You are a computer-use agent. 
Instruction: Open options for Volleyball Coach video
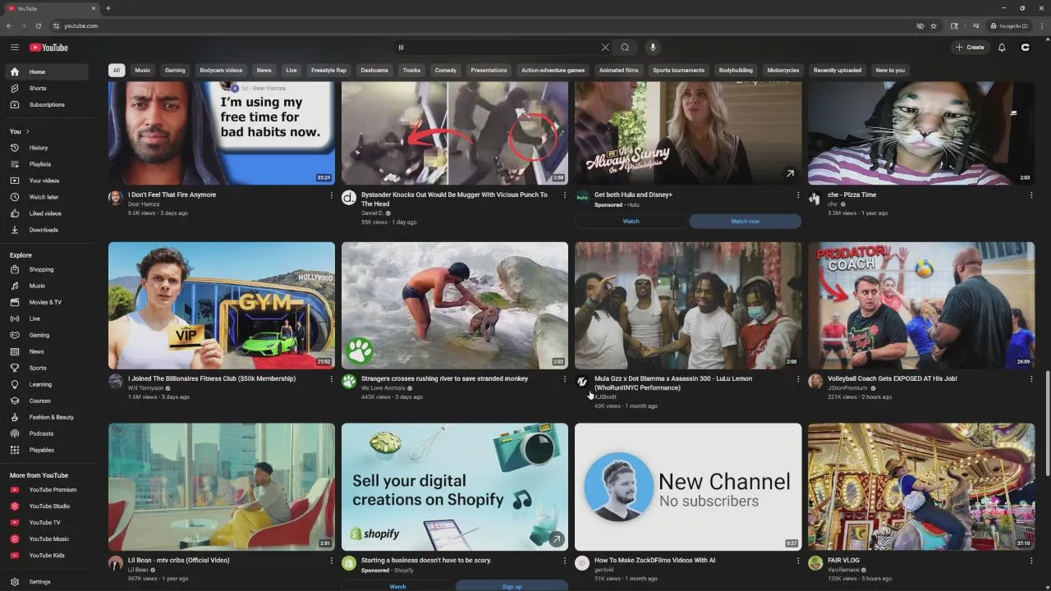point(1031,379)
